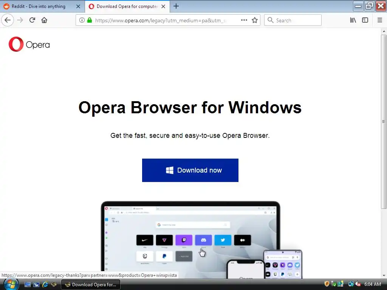
Task: Go back using the browser back arrow
Action: 8,20
